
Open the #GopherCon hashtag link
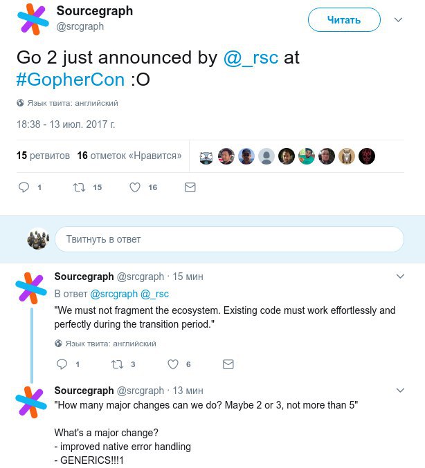click(71, 79)
